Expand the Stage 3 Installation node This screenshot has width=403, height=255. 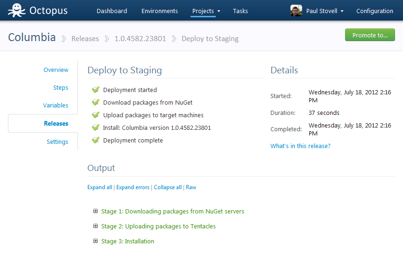click(x=96, y=241)
